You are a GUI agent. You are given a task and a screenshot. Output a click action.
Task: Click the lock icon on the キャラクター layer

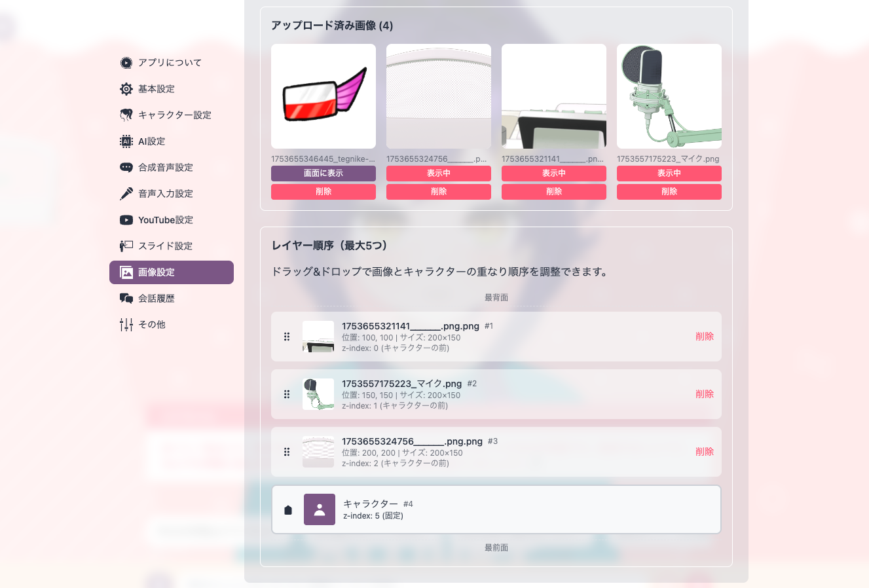tap(287, 509)
